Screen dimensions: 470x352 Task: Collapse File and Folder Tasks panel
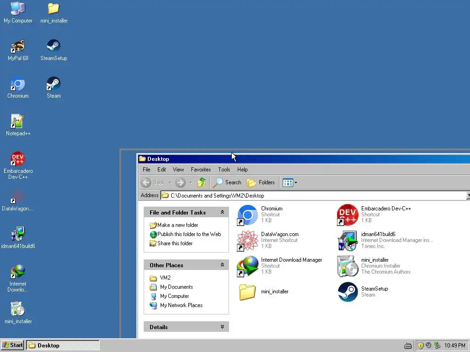pos(222,212)
